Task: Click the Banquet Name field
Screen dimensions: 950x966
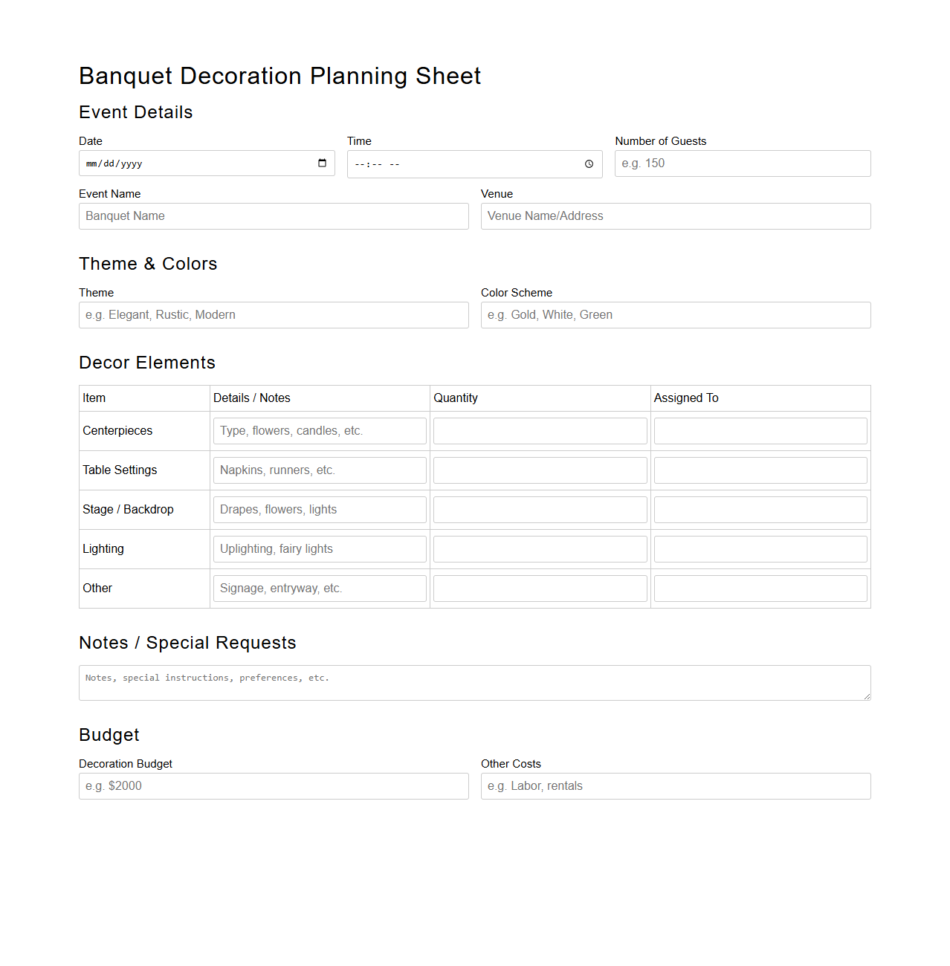Action: (273, 216)
